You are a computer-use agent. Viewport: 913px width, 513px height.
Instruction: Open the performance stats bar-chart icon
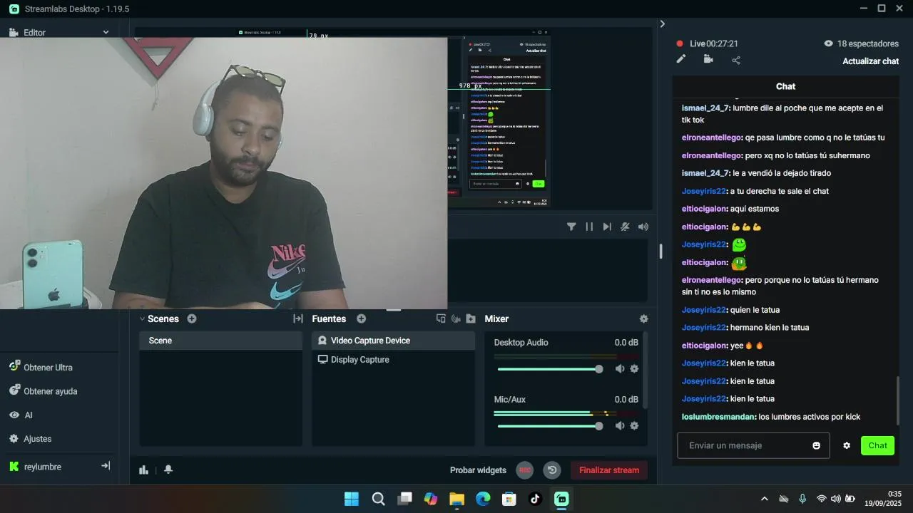coord(144,470)
